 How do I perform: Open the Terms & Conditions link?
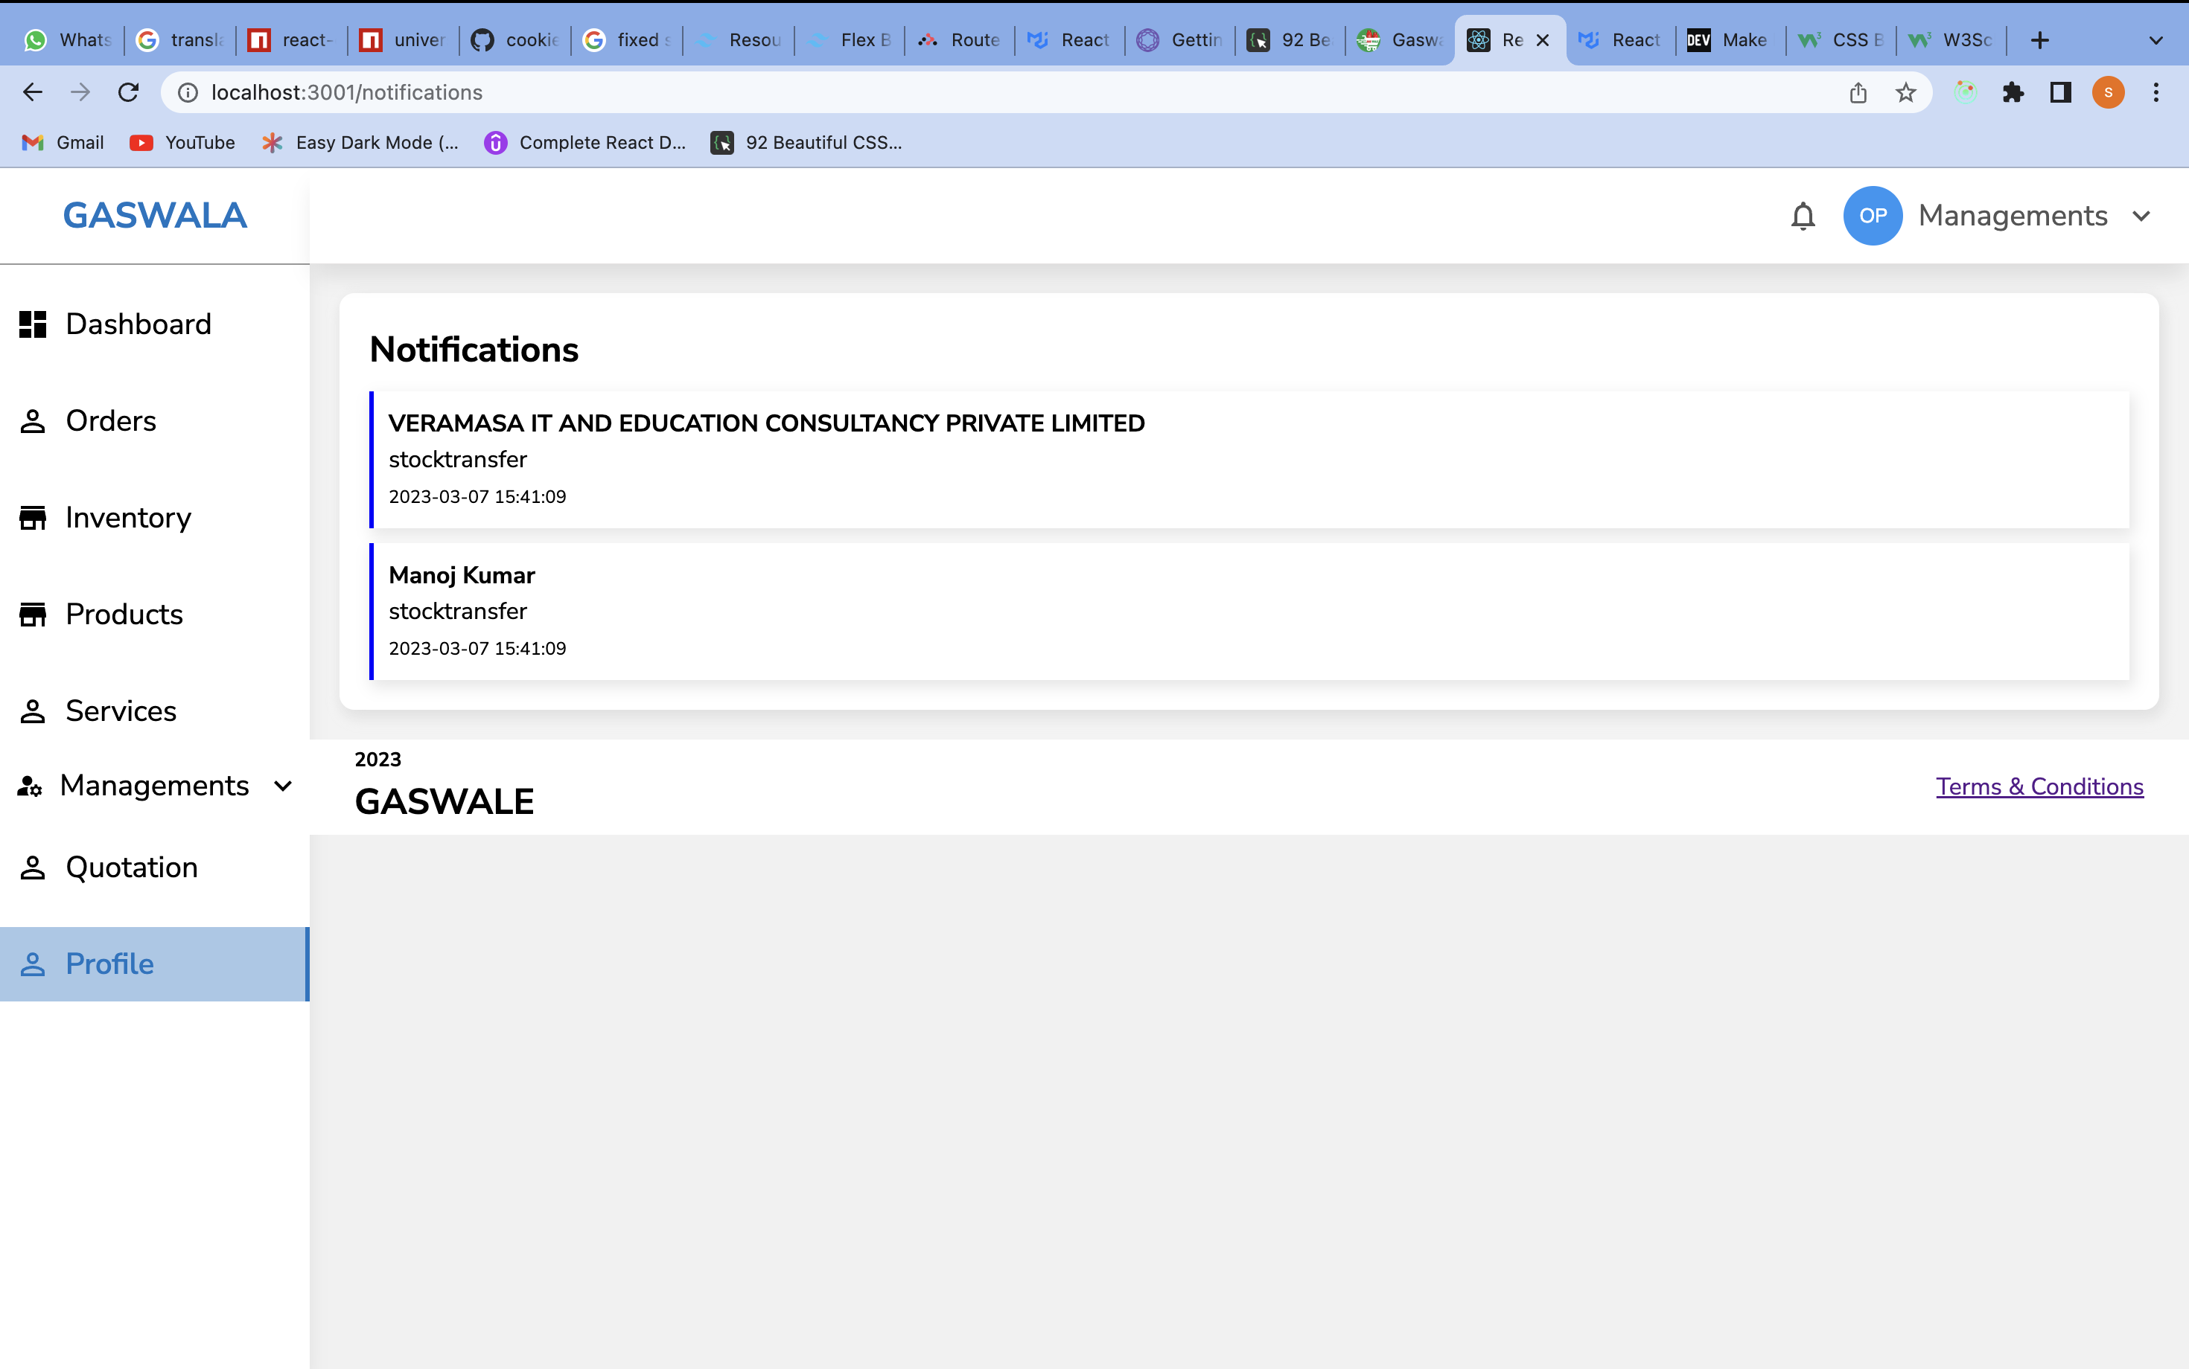2039,787
